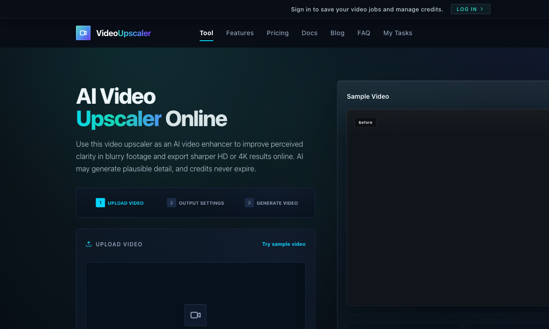Click the upload arrow icon beside Upload Video
This screenshot has height=329, width=549.
tap(89, 244)
